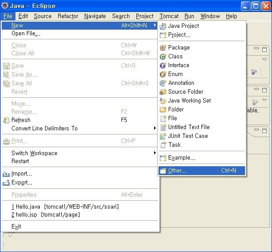Reopen recent file 1 Hello.java
This screenshot has width=272, height=252.
tap(79, 206)
